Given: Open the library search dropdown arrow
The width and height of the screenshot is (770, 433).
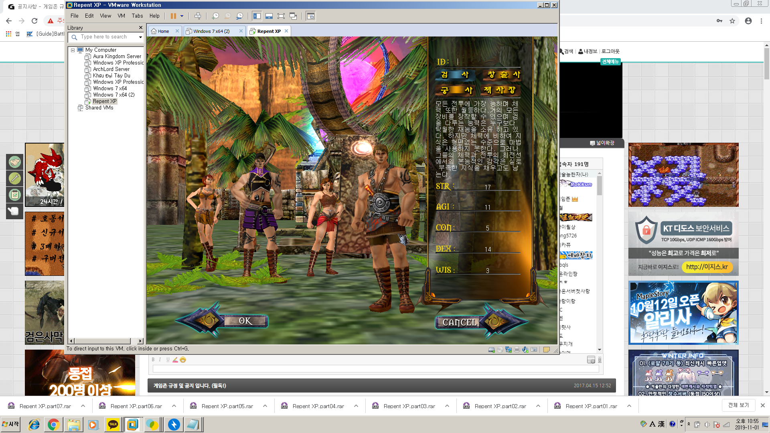Looking at the screenshot, I should [x=140, y=37].
